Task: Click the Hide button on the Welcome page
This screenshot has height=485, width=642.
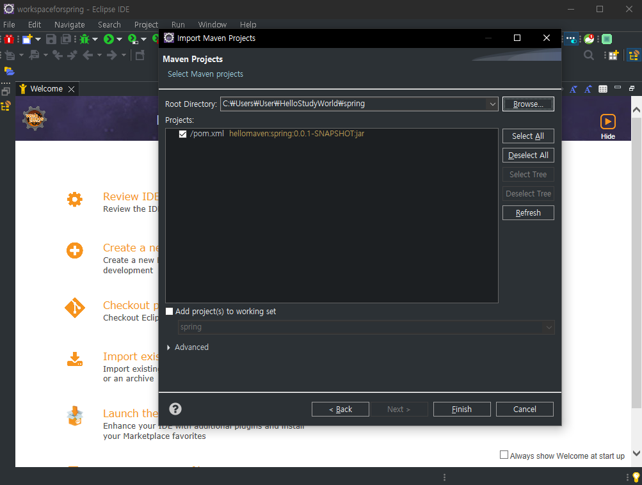Action: pos(607,127)
